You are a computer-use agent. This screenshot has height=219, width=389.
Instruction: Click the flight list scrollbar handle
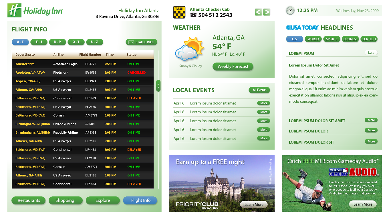(x=158, y=86)
